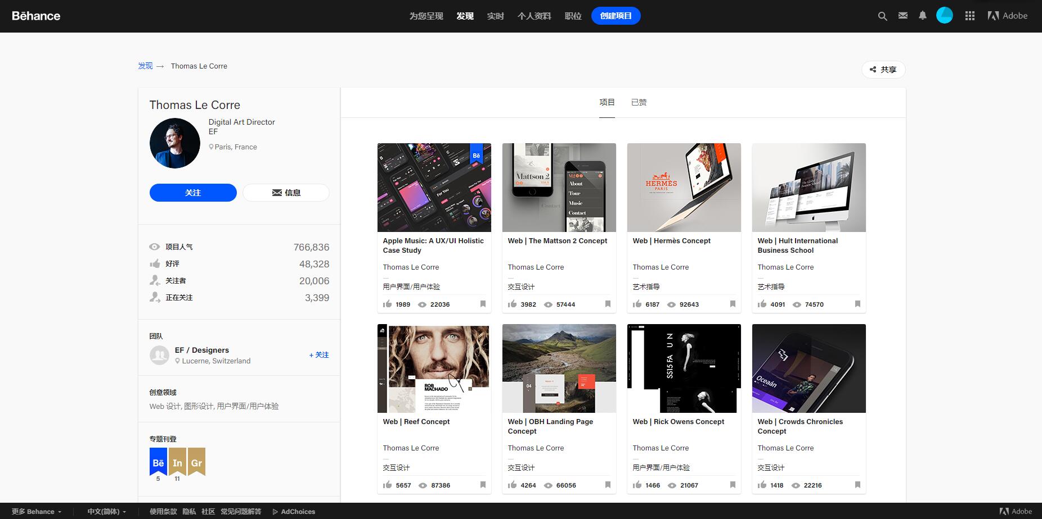
Task: Bookmark the Apple Music case study project
Action: (483, 304)
